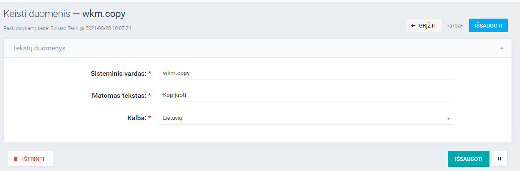This screenshot has height=171, width=520.
Task: Click the -arba- separator text
Action: (455, 25)
